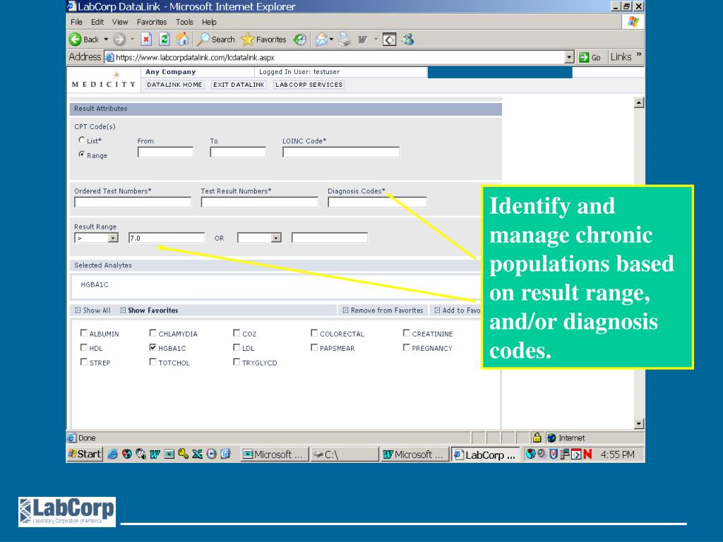Click the Messenger people icon in toolbar
This screenshot has height=542, width=723.
pos(407,40)
